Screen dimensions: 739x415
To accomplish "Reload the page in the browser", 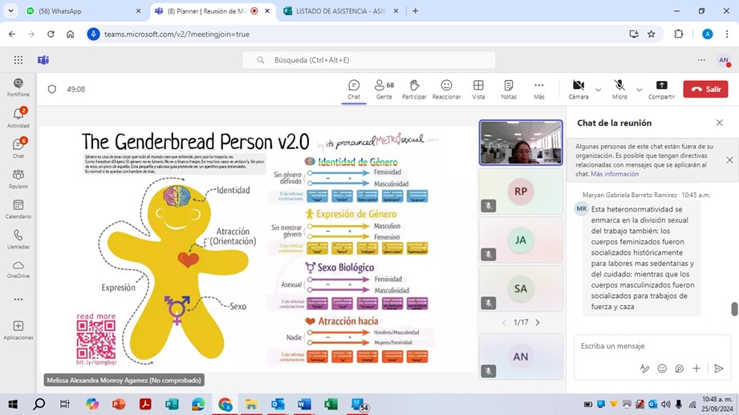I will [51, 34].
